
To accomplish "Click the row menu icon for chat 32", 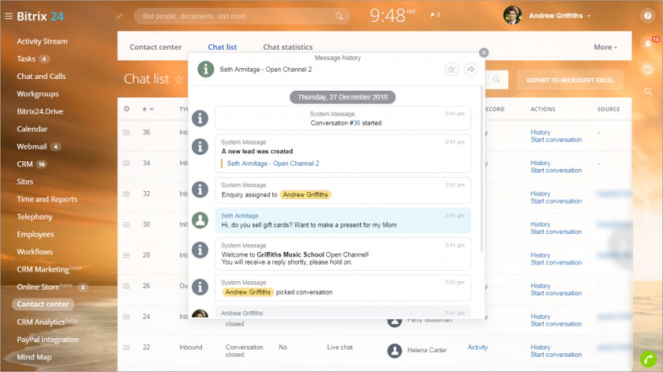I will click(126, 194).
